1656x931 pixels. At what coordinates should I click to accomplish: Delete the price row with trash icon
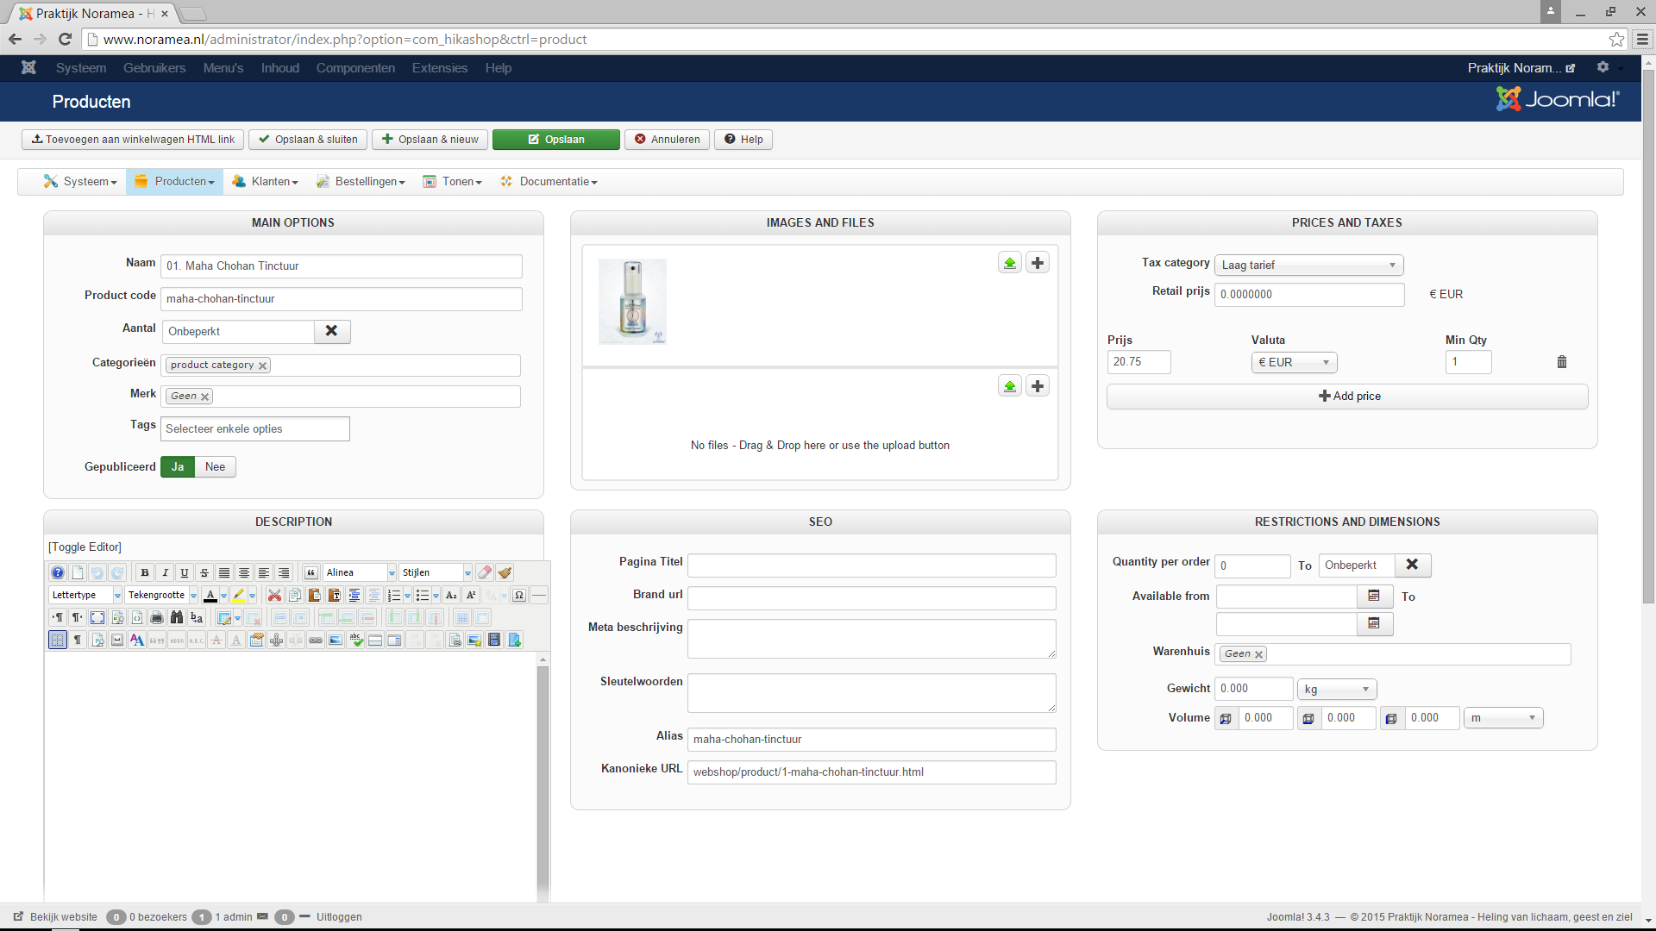click(x=1561, y=362)
